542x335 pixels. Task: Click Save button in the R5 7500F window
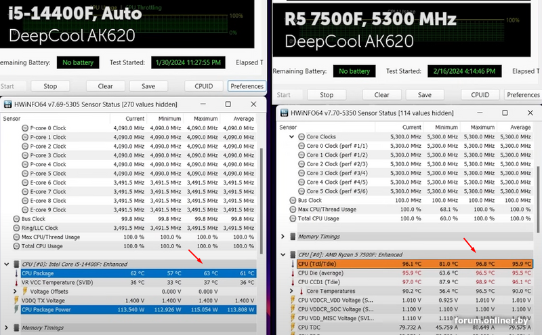(x=425, y=95)
